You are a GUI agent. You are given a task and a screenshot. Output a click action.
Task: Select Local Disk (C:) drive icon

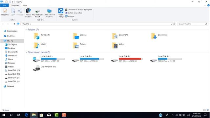coord(36,60)
